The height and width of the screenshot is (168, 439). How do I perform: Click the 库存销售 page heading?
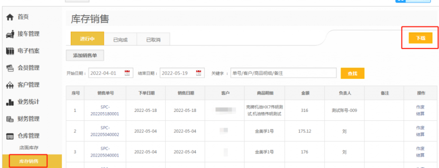coord(90,19)
